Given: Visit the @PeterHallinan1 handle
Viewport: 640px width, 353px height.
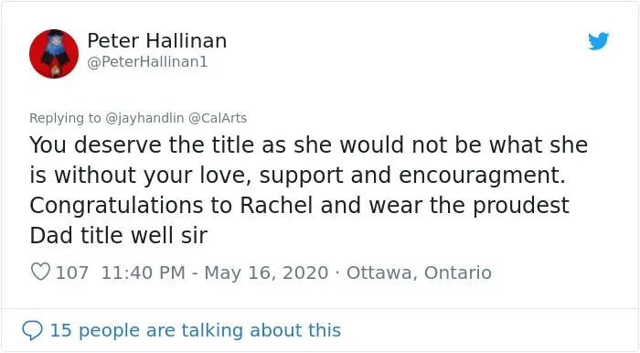Looking at the screenshot, I should (147, 61).
